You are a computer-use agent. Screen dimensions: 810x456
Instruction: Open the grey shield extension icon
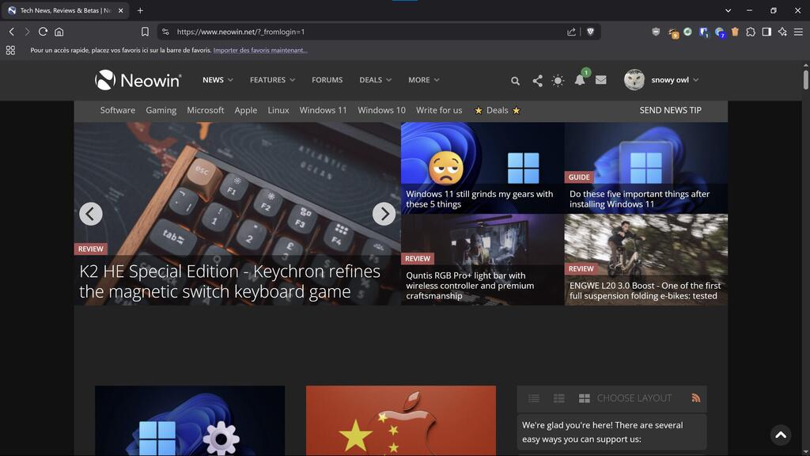point(656,32)
